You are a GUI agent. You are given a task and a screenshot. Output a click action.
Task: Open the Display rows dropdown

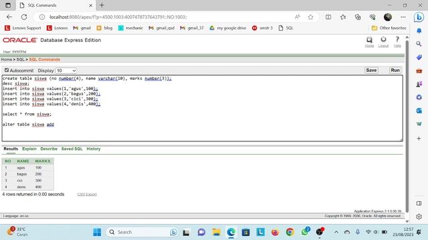click(66, 71)
